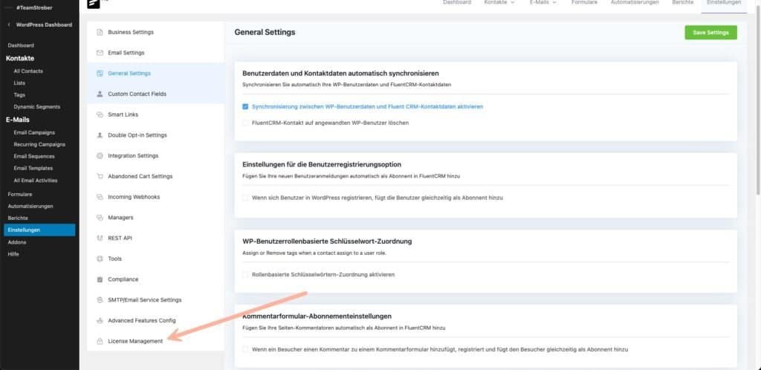Image resolution: width=761 pixels, height=370 pixels.
Task: Select Addons in the WordPress sidebar menu
Action: coord(16,241)
